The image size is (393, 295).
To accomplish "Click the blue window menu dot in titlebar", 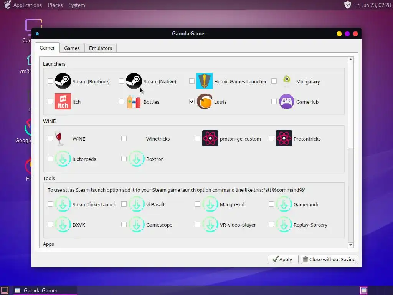I will [37, 34].
